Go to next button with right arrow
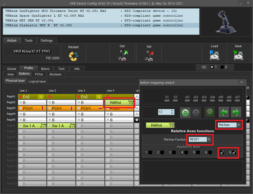The height and width of the screenshot is (194, 253). coord(236,112)
